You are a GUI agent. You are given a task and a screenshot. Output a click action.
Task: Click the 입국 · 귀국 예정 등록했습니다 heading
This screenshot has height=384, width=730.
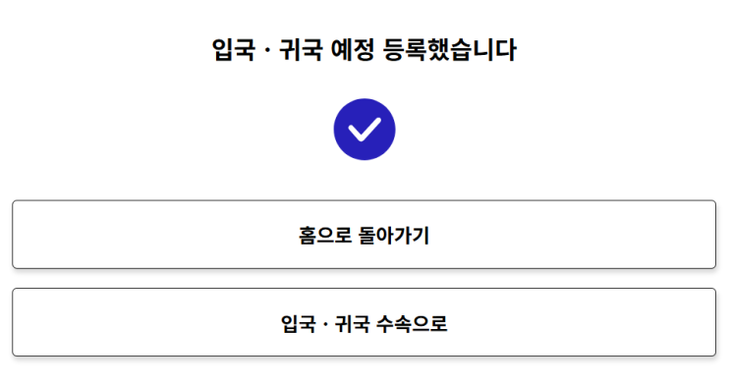(365, 50)
